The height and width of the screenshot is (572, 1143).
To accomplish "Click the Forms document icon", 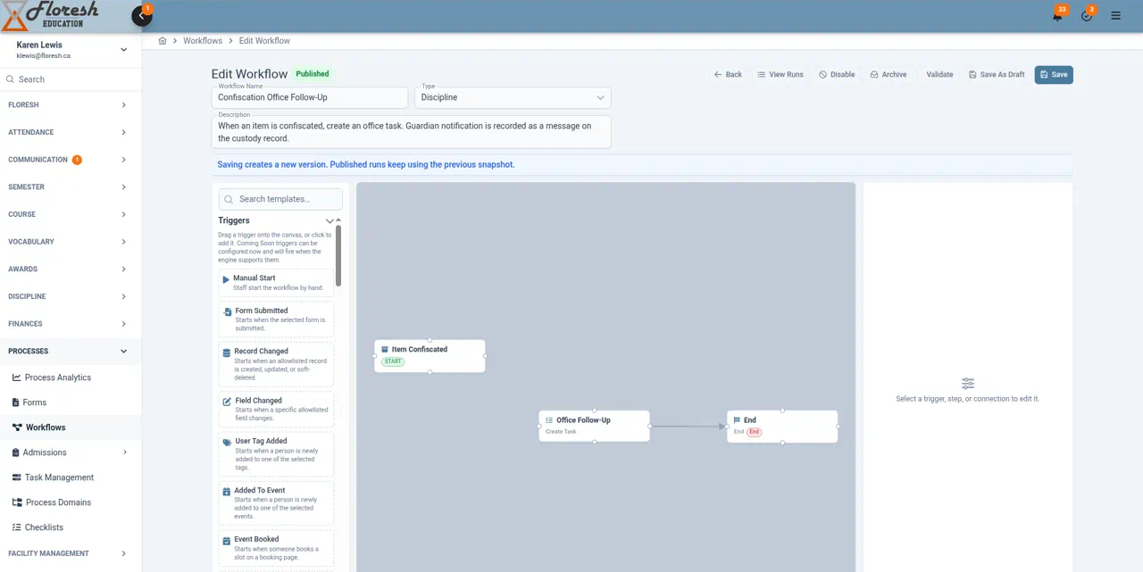I will click(16, 402).
